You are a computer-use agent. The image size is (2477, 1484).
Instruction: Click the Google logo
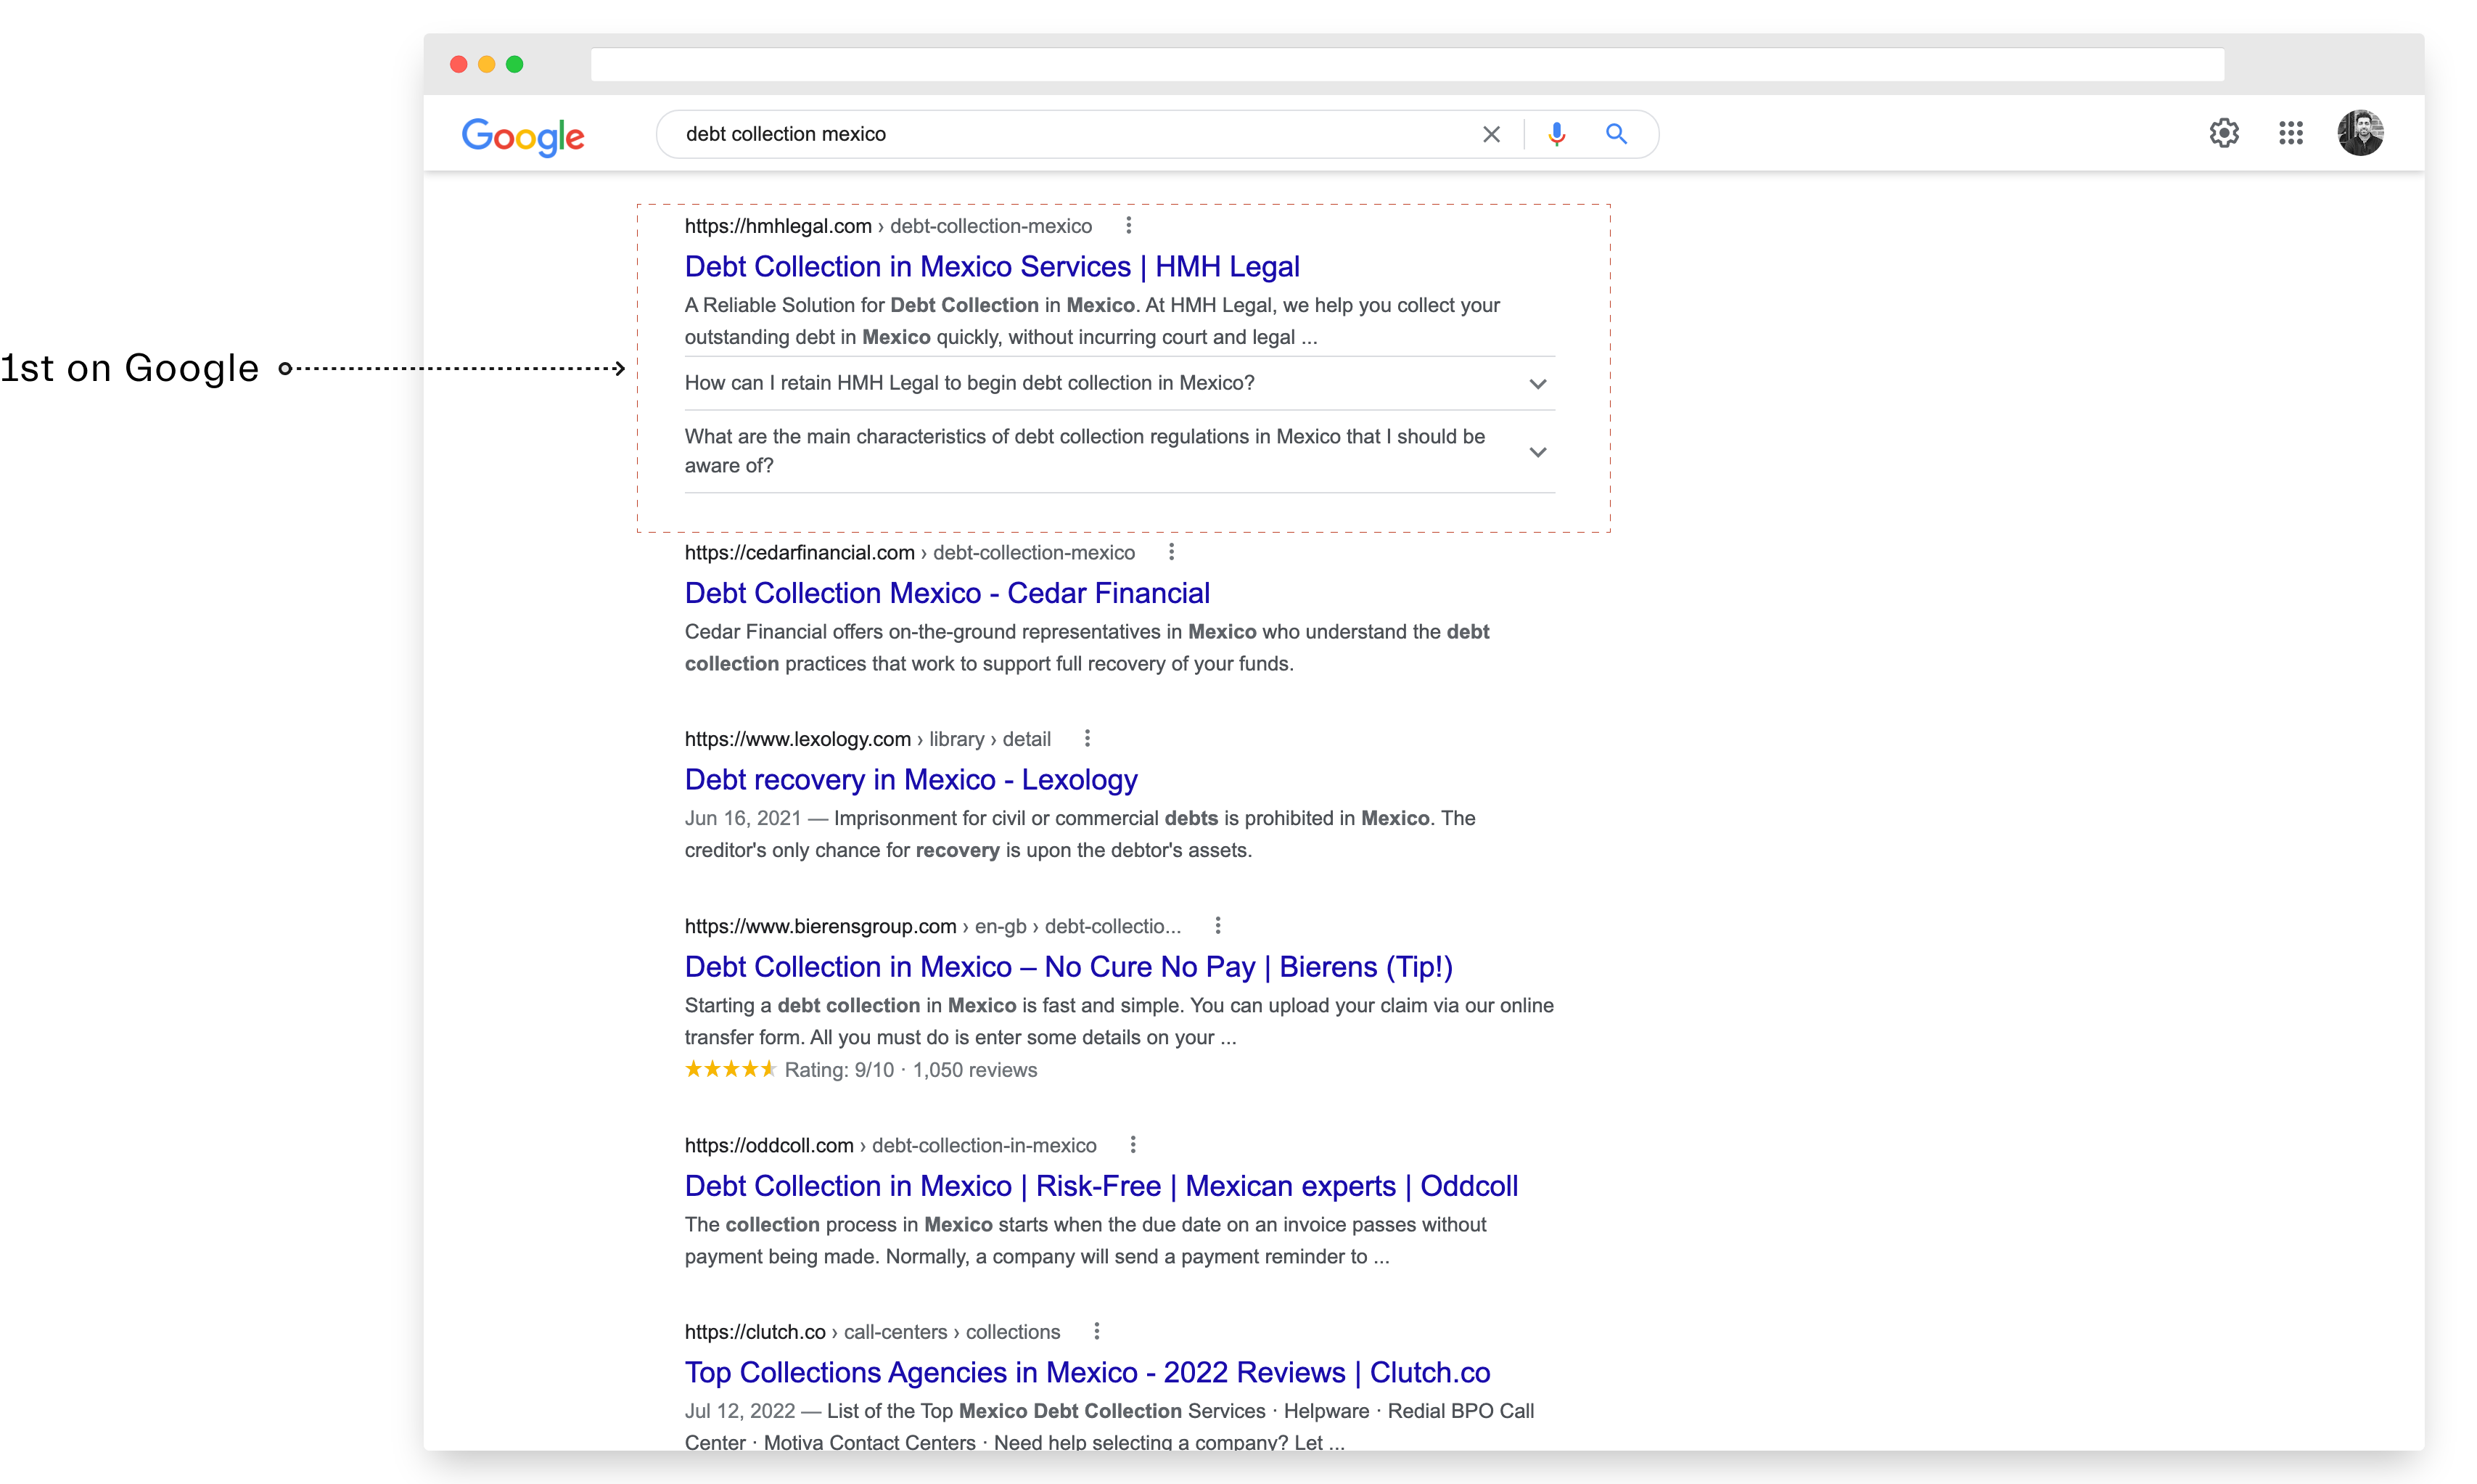click(x=523, y=136)
